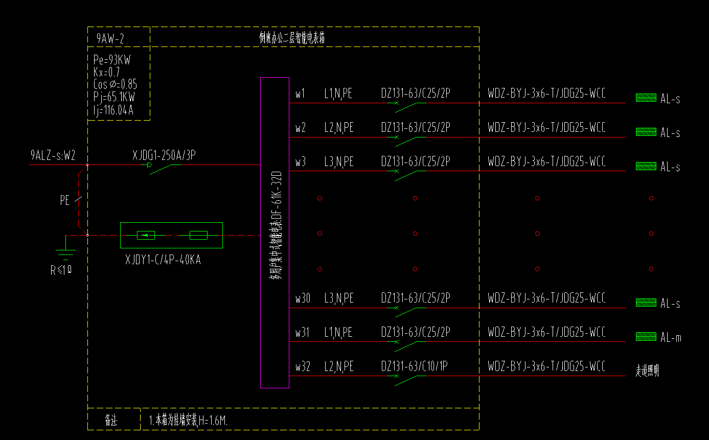Viewport: 709px width, 440px height.
Task: Select the green hatch box beside AL-m
Action: 646,337
